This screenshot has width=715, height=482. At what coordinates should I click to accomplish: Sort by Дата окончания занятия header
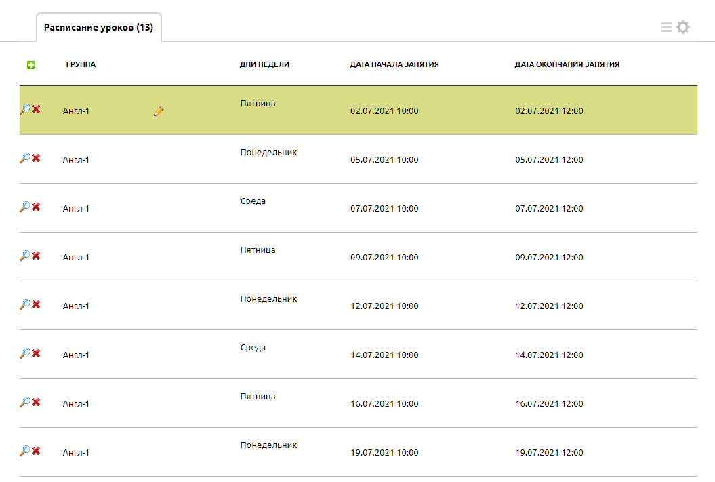tap(567, 65)
